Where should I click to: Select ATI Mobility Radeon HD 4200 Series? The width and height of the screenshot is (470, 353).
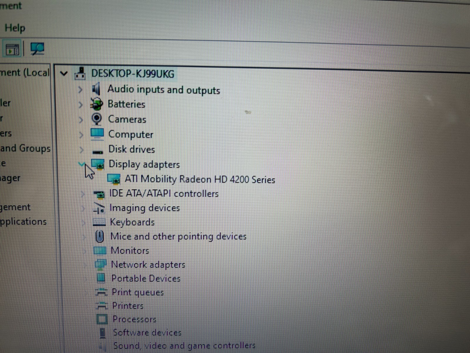coord(200,179)
